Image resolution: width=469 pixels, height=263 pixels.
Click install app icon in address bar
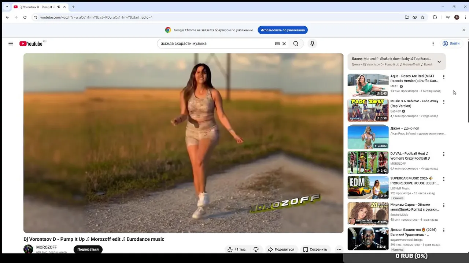407,17
